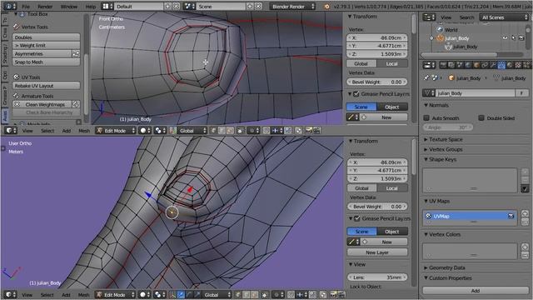Toggle selectability arrow for julian_Body

click(x=513, y=38)
